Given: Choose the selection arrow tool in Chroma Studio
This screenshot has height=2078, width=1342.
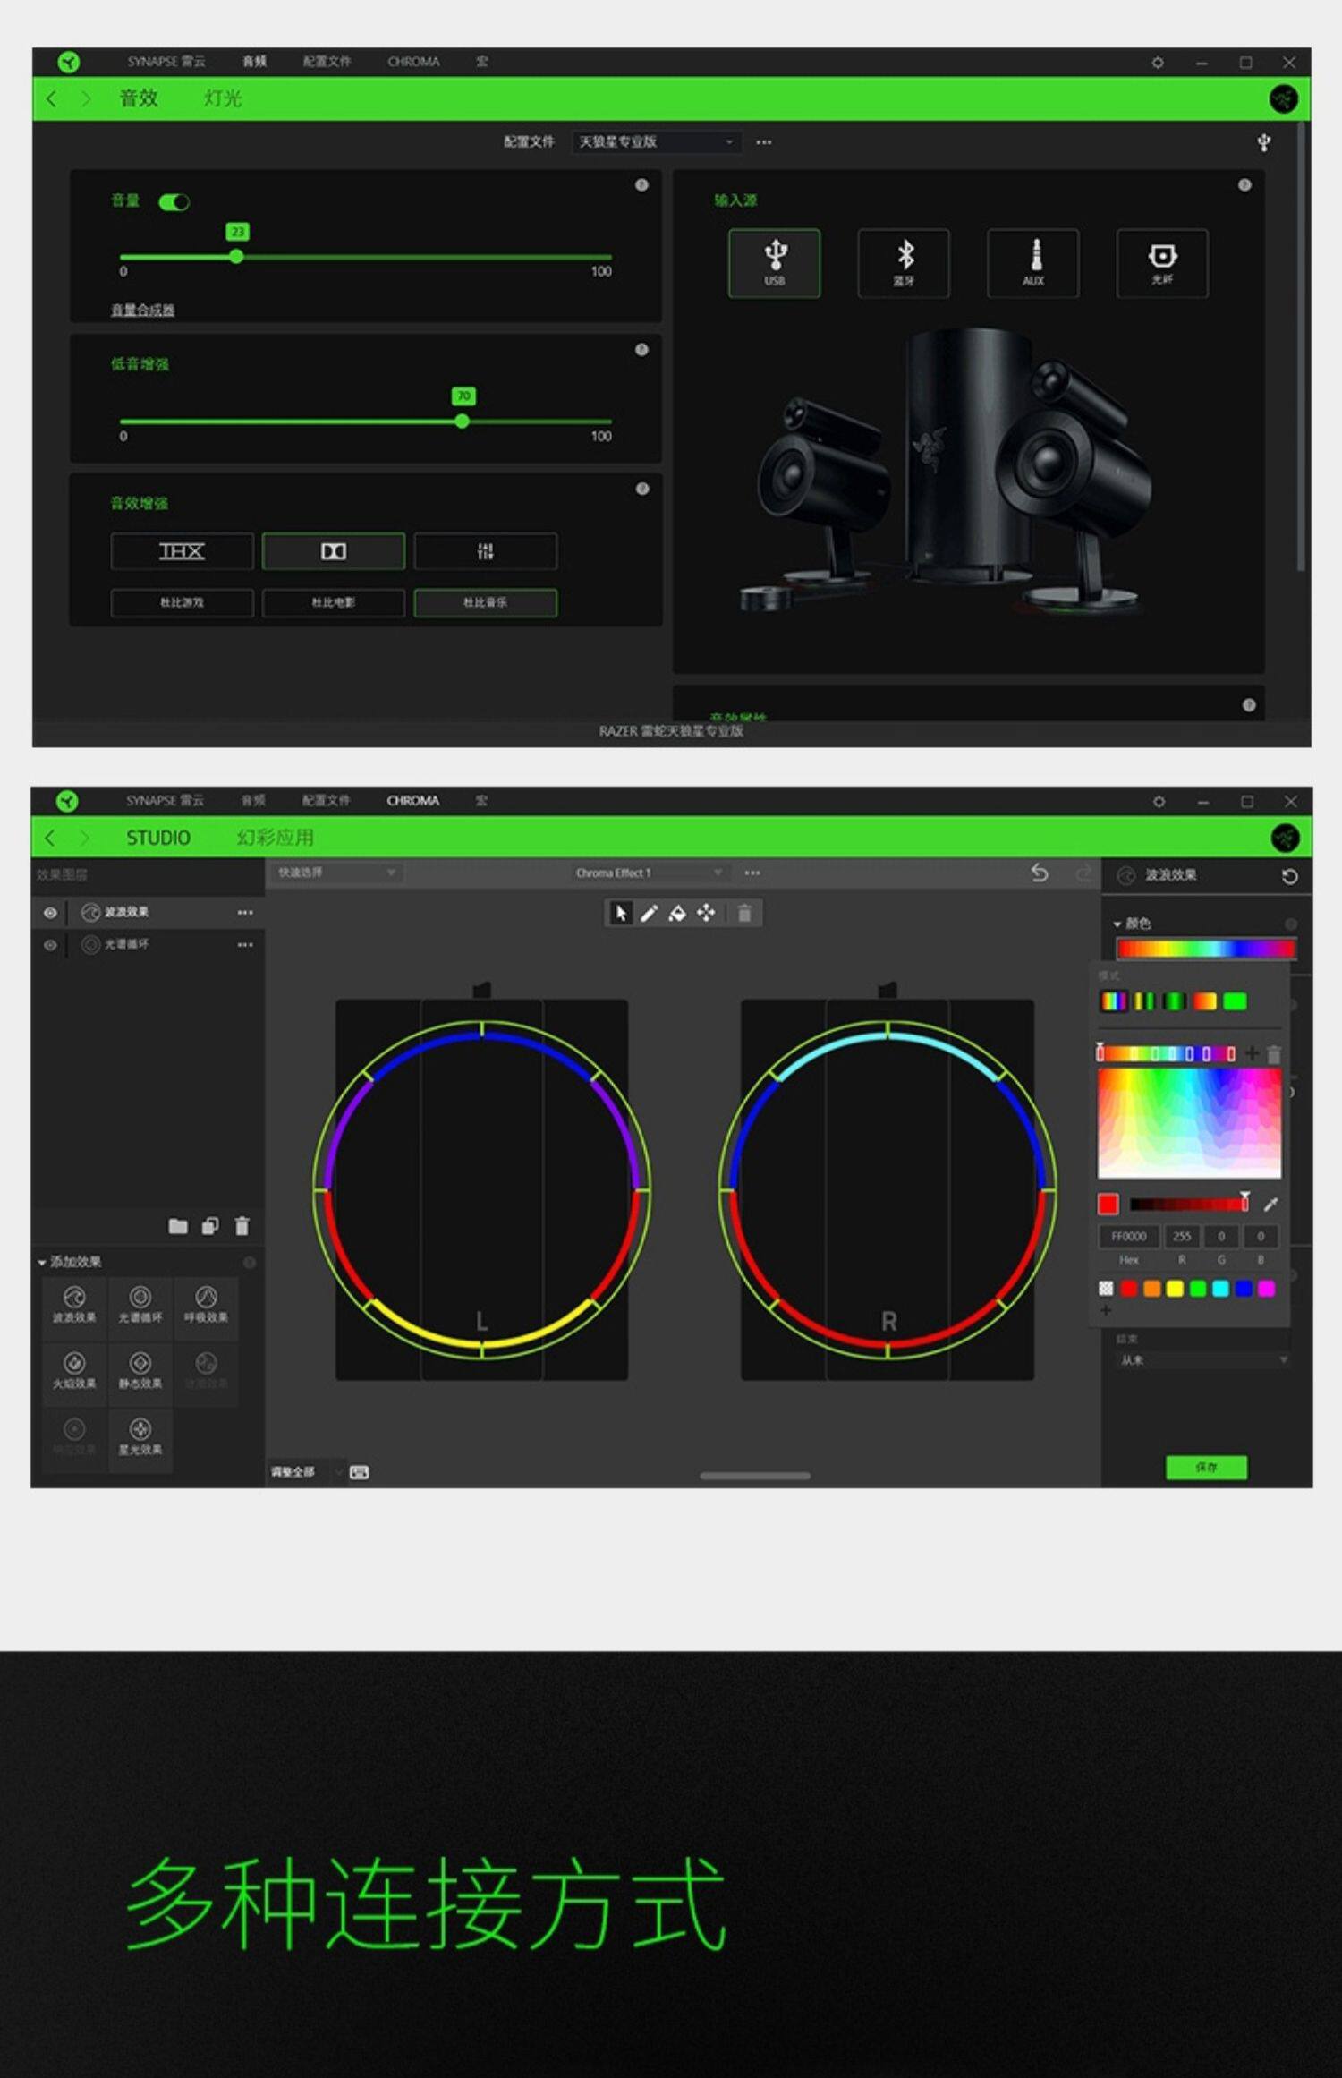Looking at the screenshot, I should (x=620, y=913).
